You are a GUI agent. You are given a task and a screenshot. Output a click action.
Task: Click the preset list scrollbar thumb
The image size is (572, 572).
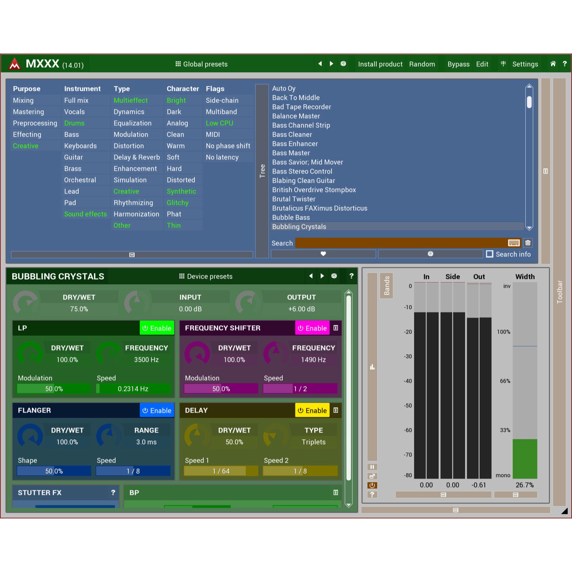[x=529, y=102]
